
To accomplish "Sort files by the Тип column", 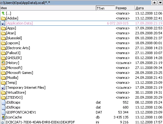I will pos(105,8).
